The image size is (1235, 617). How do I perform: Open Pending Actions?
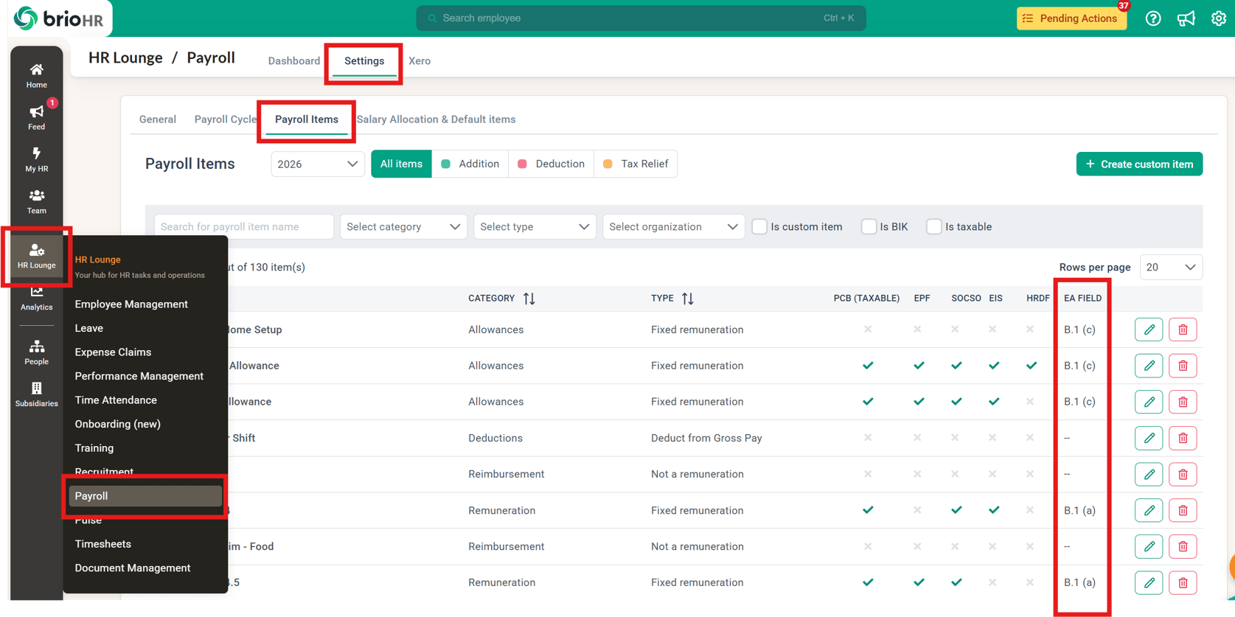tap(1071, 18)
